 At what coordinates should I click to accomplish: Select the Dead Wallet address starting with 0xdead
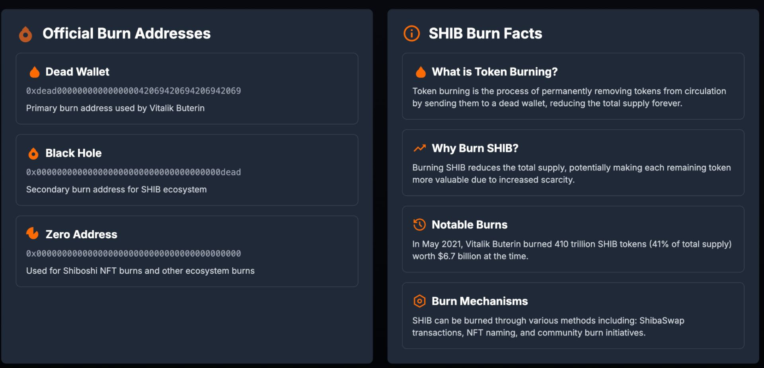pos(133,91)
